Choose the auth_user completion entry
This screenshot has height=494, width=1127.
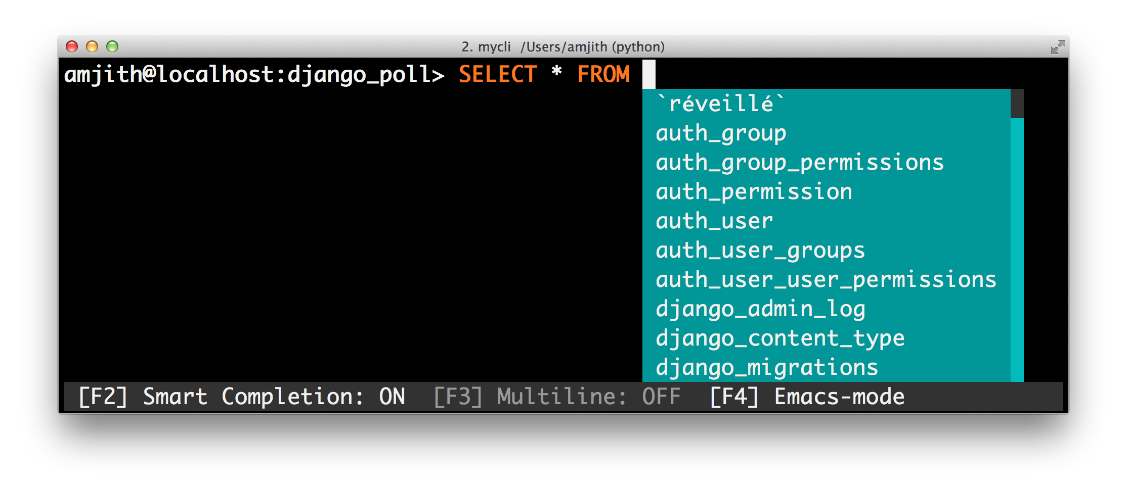pyautogui.click(x=826, y=221)
